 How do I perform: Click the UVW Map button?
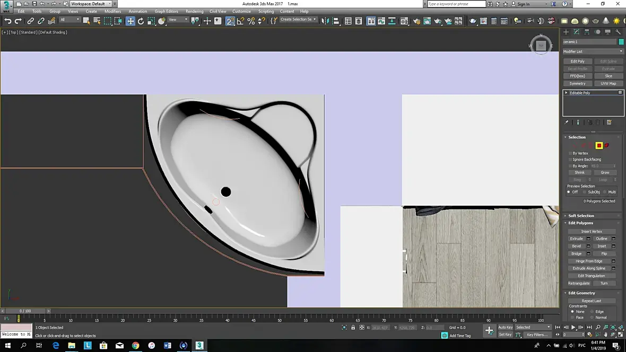click(608, 83)
